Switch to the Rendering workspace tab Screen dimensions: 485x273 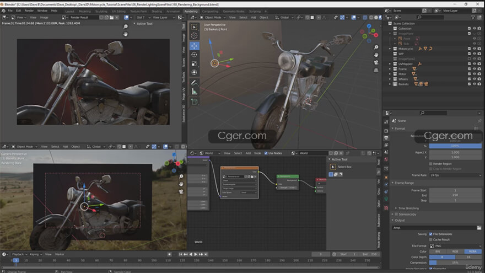tap(191, 11)
